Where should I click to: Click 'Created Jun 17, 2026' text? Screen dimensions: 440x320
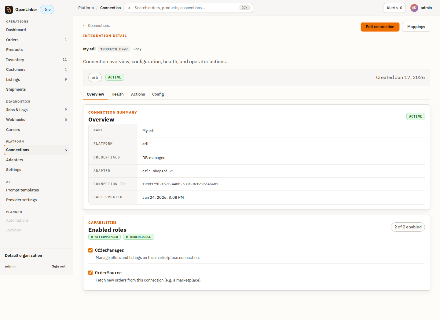[x=400, y=78]
